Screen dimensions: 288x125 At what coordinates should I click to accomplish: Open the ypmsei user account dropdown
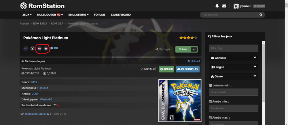[x=243, y=6]
